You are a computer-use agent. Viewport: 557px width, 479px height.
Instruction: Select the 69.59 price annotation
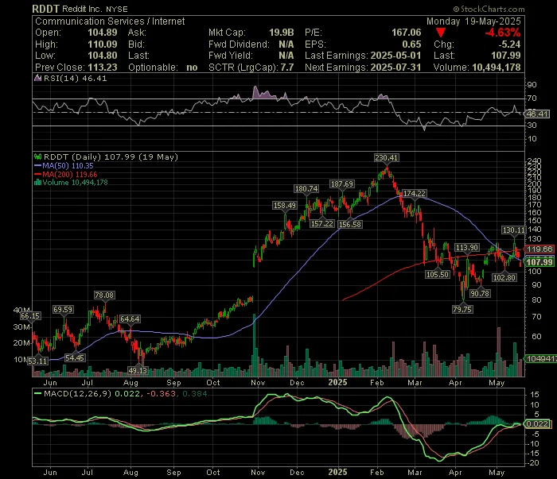[x=63, y=310]
